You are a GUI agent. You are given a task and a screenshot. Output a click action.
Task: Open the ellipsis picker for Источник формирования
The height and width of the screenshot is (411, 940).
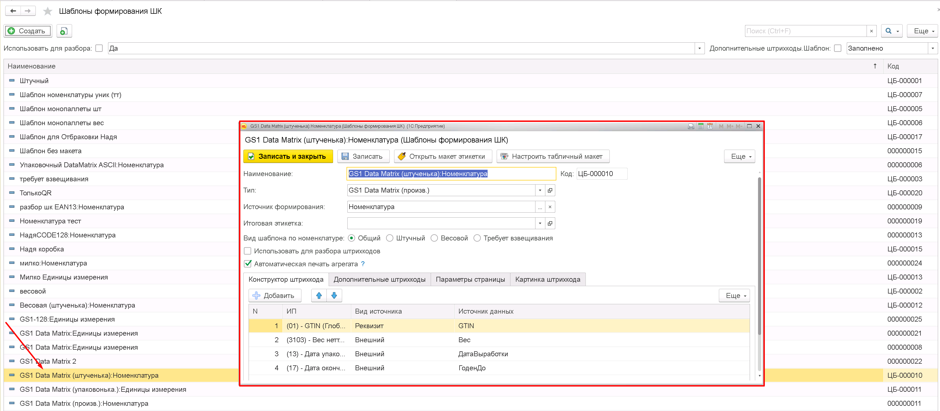(540, 207)
